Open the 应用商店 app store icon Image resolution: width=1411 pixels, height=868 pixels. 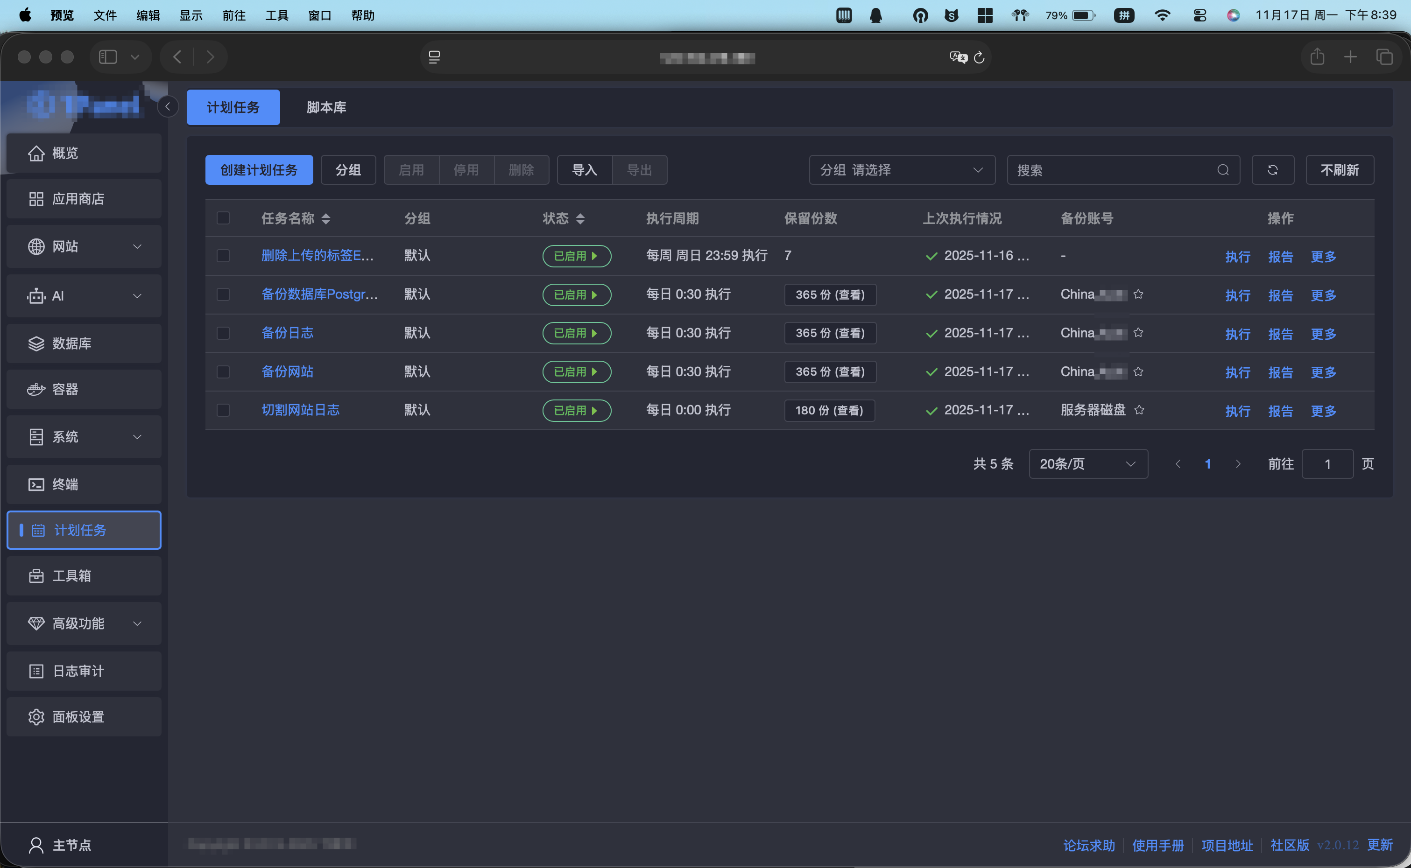(36, 199)
